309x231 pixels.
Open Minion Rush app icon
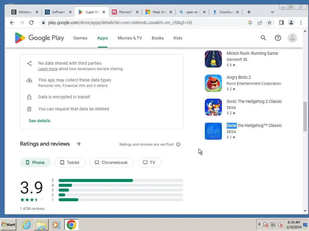click(x=213, y=59)
